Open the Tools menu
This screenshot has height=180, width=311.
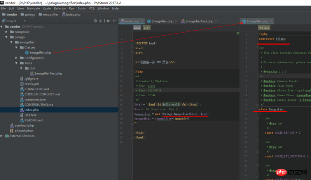[x=82, y=8]
